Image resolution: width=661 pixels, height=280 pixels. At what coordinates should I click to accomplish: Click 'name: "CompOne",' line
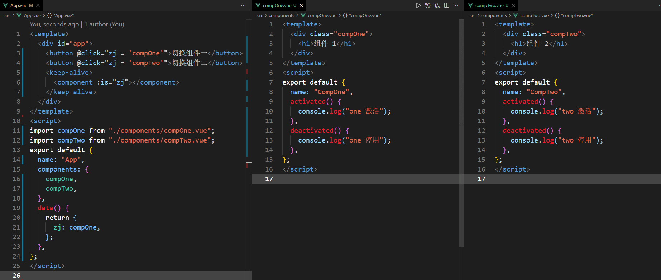[321, 92]
